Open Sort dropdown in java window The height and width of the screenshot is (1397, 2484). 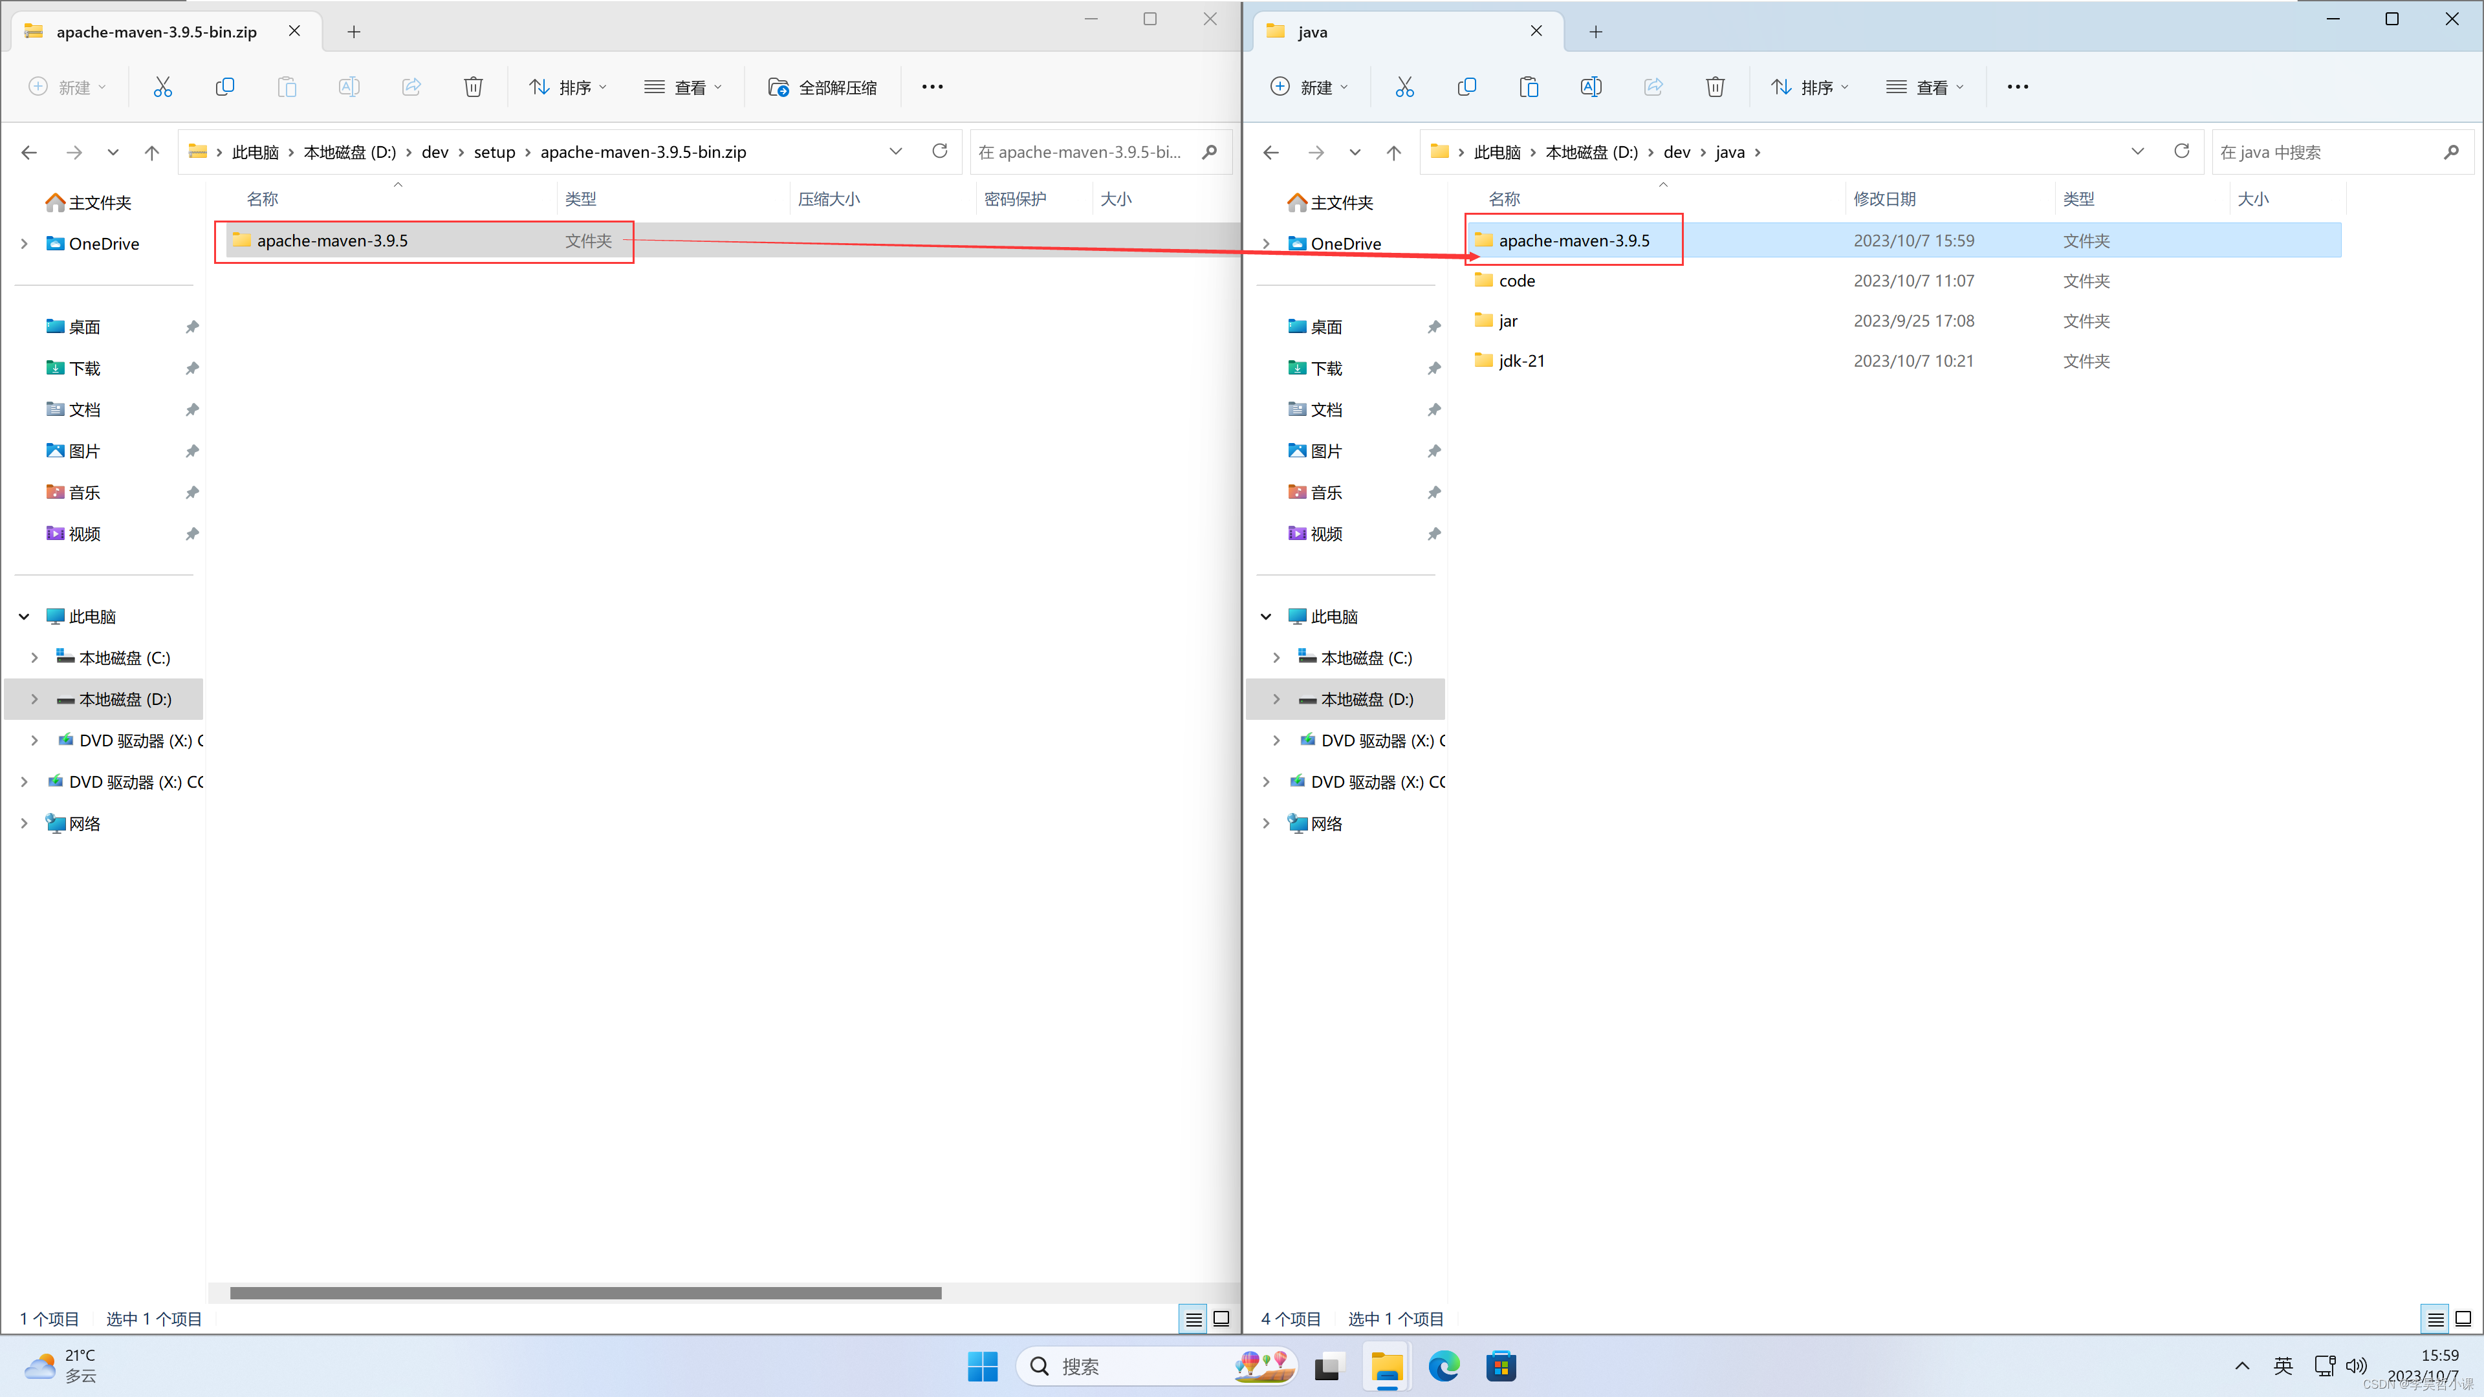(x=1809, y=87)
